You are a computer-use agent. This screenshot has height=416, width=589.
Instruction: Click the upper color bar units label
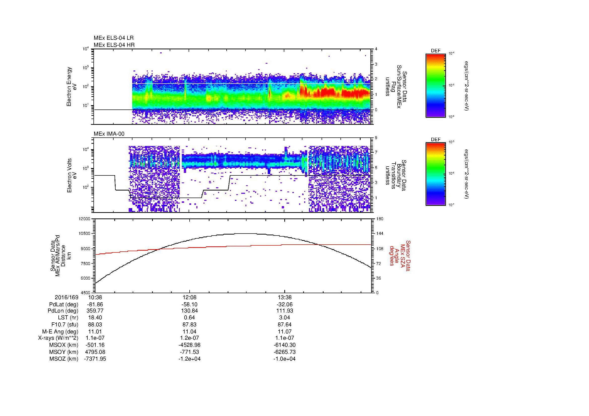tap(467, 86)
